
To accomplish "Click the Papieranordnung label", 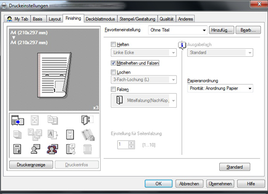I will click(x=203, y=80).
